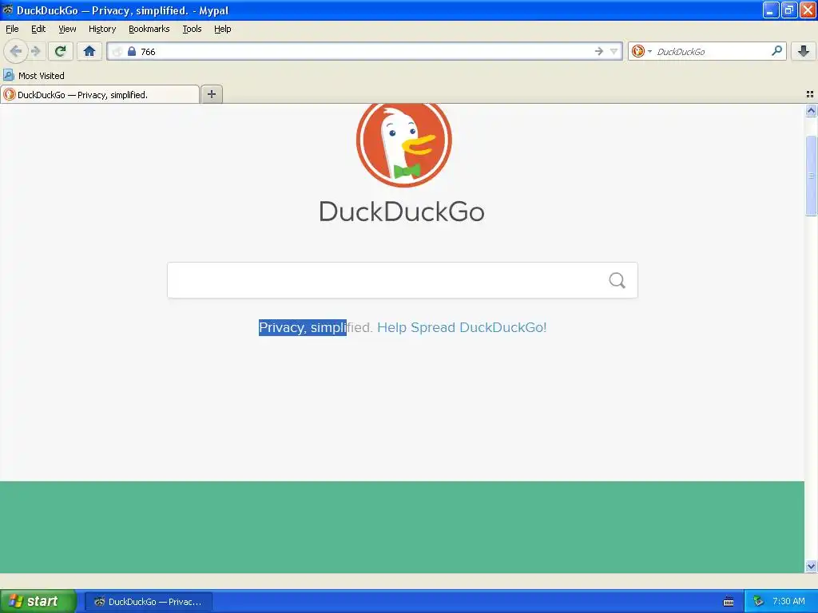Viewport: 818px width, 613px height.
Task: Click into the address bar showing 766
Action: pyautogui.click(x=365, y=51)
